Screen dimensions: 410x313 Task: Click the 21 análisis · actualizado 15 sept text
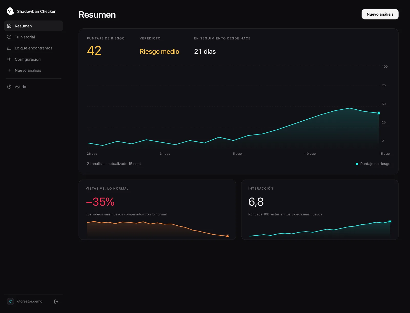coord(114,164)
